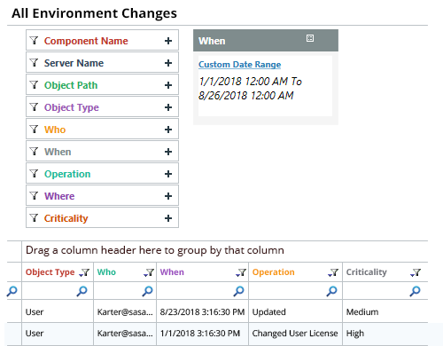This screenshot has height=346, width=443.
Task: Click the funnel icon next to Server Name
Action: point(35,63)
